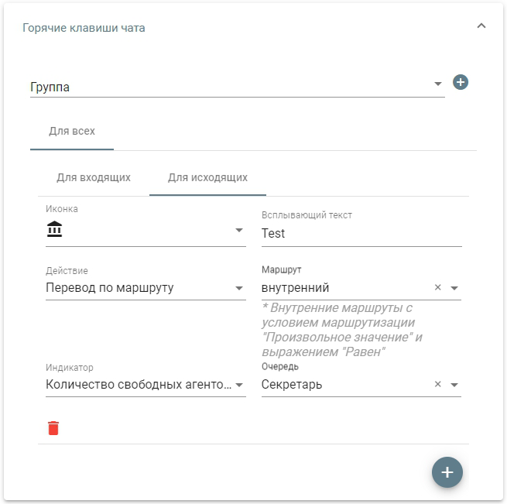Click the Всплывающий текст field with Test

[x=361, y=234]
